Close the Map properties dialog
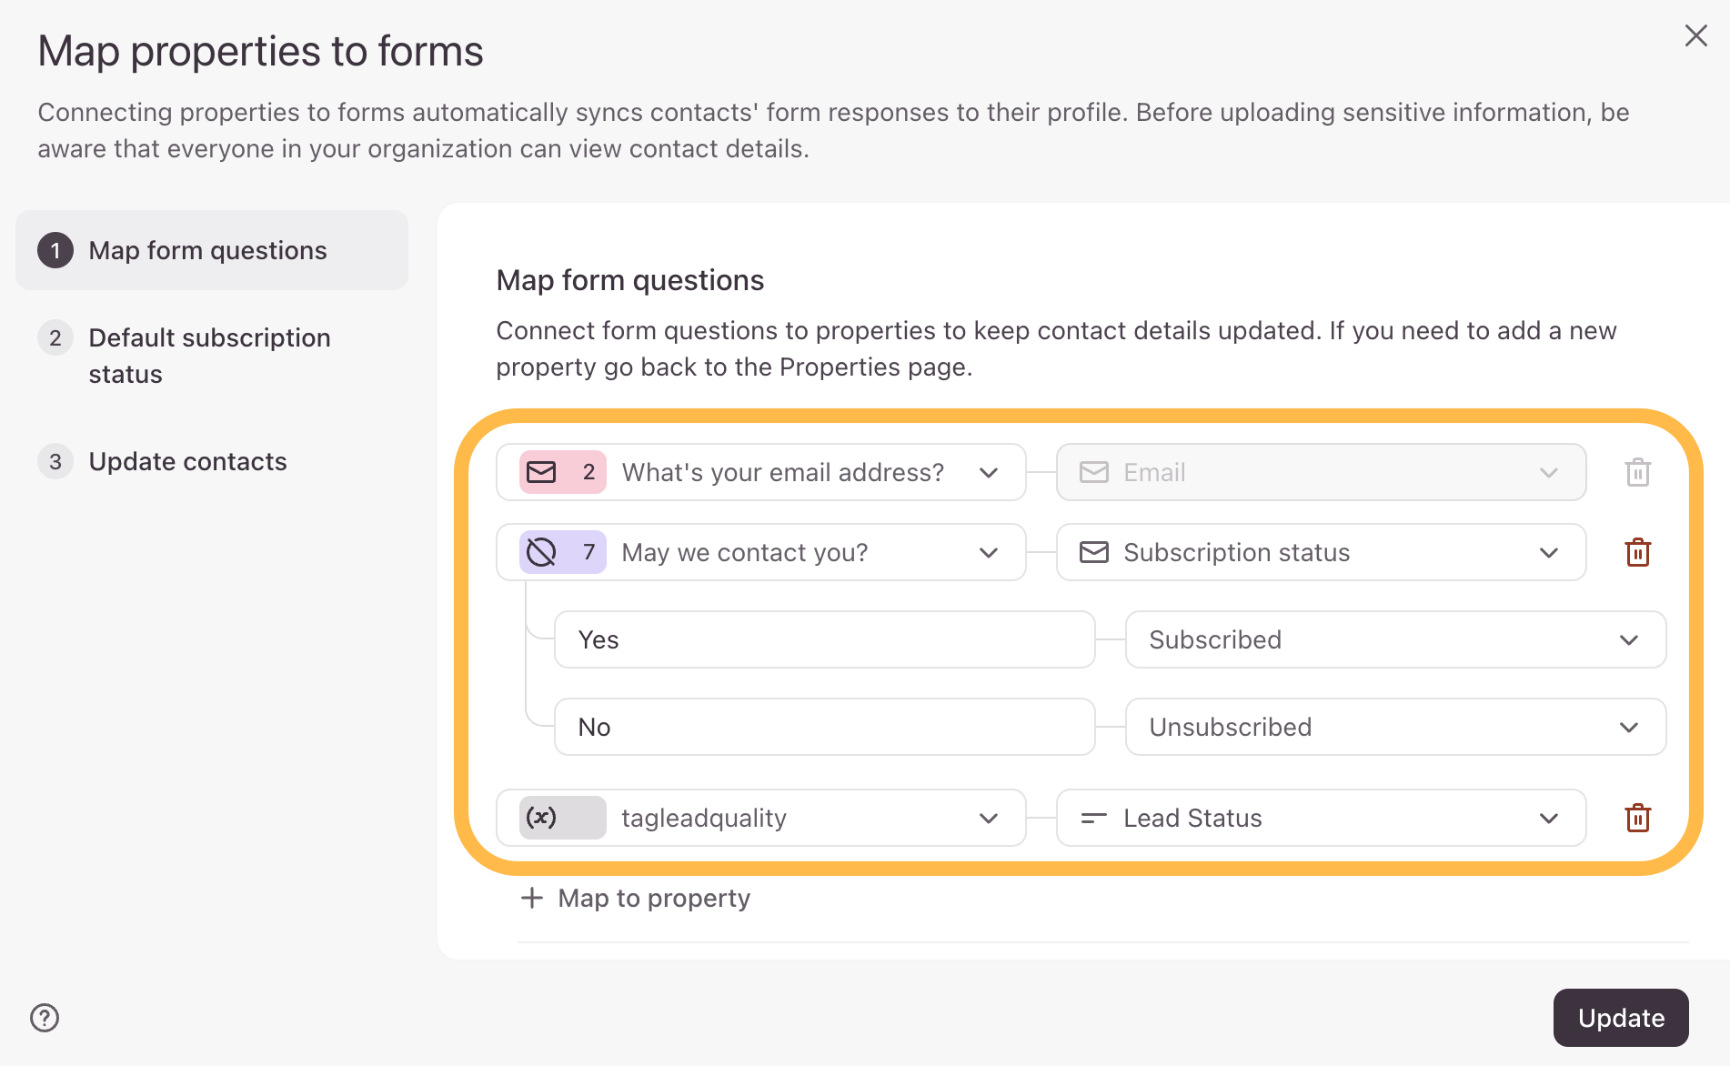1730x1066 pixels. tap(1695, 35)
